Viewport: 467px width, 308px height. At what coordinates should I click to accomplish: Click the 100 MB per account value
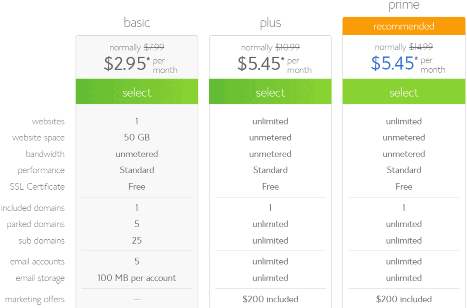(x=136, y=278)
